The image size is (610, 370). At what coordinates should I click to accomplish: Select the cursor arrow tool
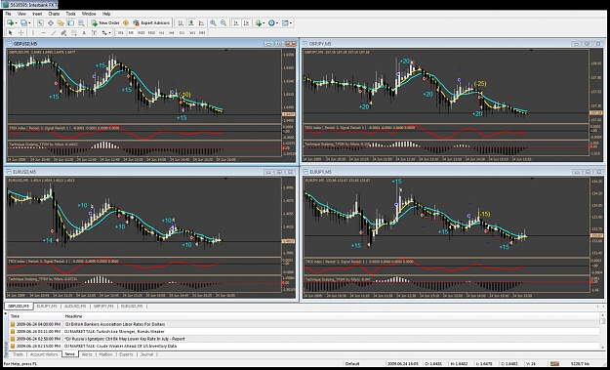tap(11, 33)
